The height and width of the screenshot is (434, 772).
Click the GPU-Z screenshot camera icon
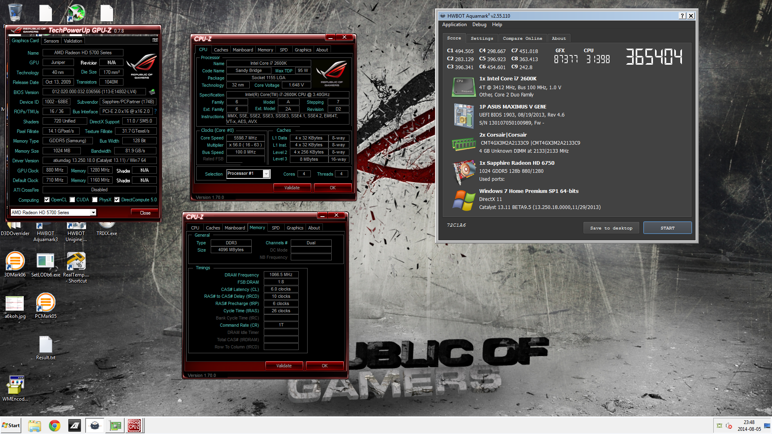pyautogui.click(x=155, y=40)
